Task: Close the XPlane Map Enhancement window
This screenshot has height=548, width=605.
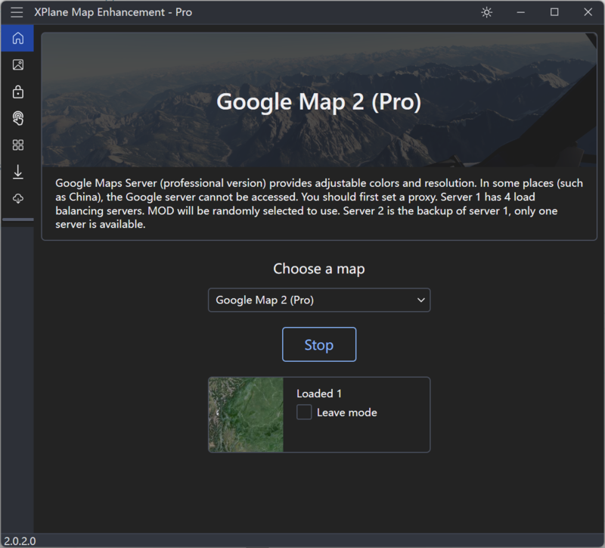Action: pos(588,12)
